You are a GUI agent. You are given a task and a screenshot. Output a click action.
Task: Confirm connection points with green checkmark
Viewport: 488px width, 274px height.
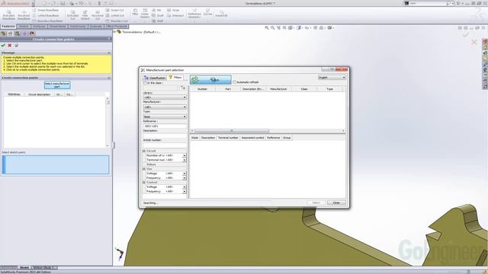pos(3,46)
